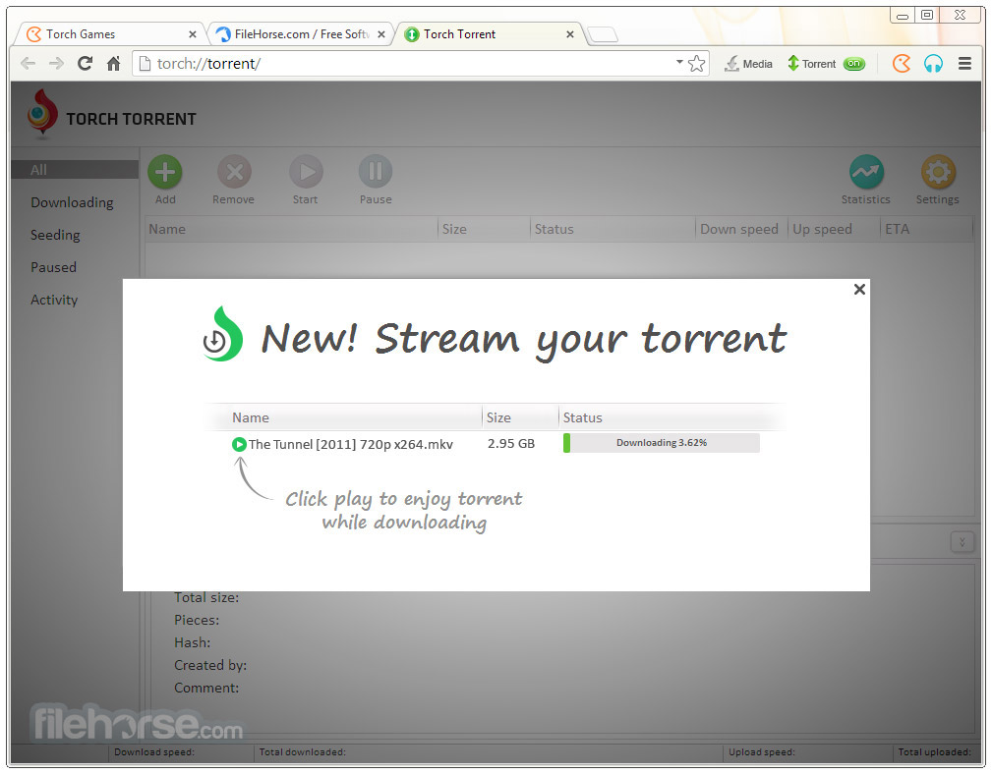992x774 pixels.
Task: Open Torch Music headphones icon
Action: coord(933,64)
